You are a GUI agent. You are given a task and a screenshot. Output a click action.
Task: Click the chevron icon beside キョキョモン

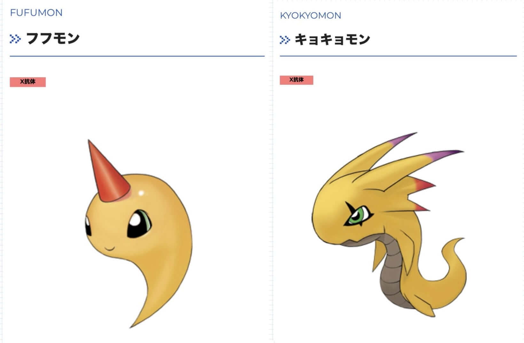pos(285,40)
